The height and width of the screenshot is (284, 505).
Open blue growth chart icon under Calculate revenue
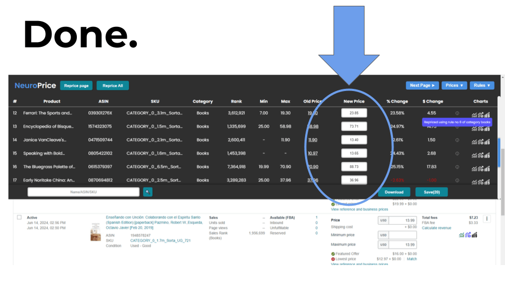(x=468, y=235)
